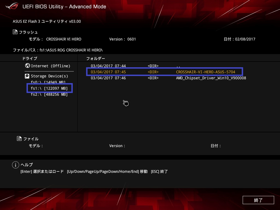Click the 03/04/2017 07:46 date cell
280x210 pixels.
[108, 78]
